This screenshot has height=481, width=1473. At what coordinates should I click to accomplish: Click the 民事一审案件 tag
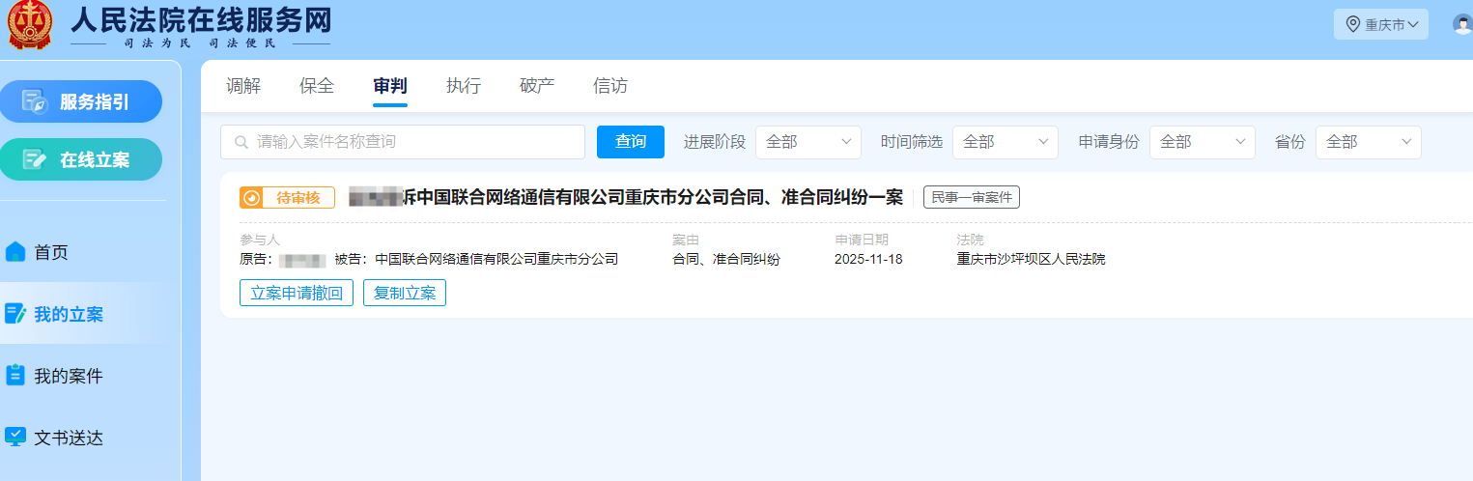972,197
